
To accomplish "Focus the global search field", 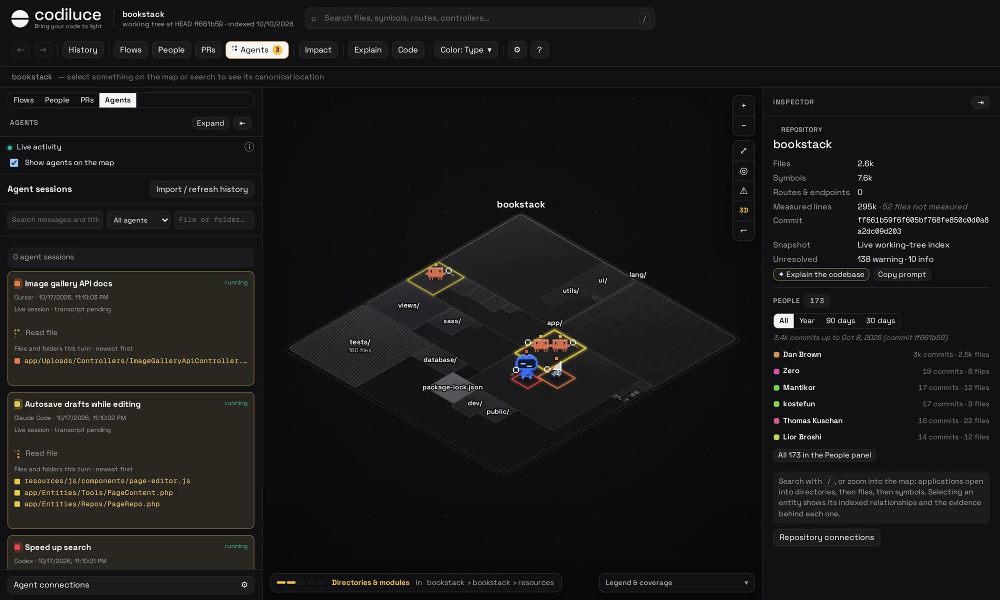I will click(x=480, y=18).
